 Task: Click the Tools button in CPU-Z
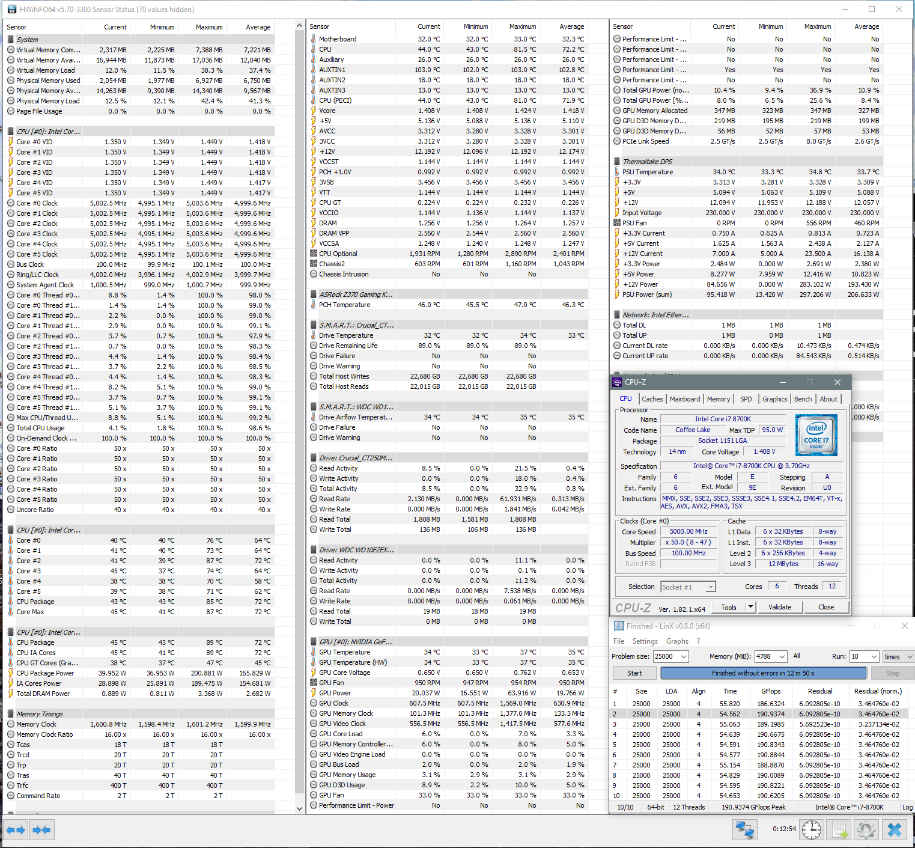[x=729, y=607]
